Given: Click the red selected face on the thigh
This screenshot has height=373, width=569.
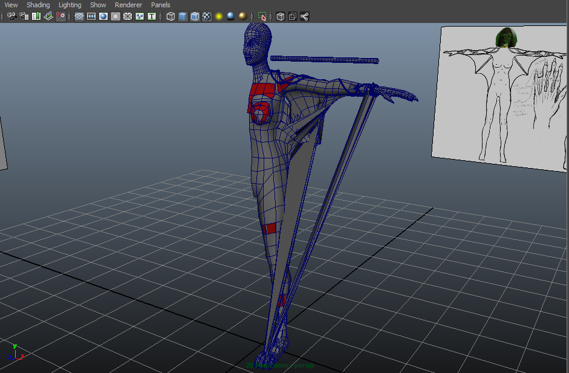Looking at the screenshot, I should pyautogui.click(x=269, y=229).
